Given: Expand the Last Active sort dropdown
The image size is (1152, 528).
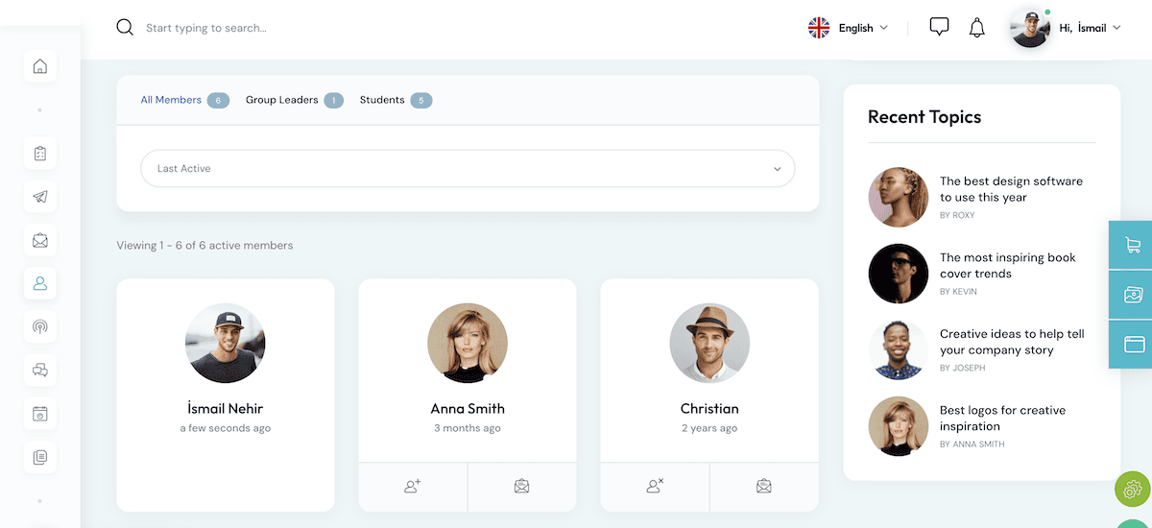Looking at the screenshot, I should [x=468, y=169].
